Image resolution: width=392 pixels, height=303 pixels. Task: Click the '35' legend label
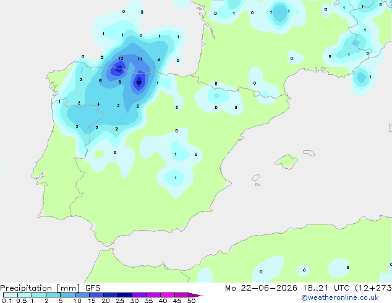pos(148,301)
